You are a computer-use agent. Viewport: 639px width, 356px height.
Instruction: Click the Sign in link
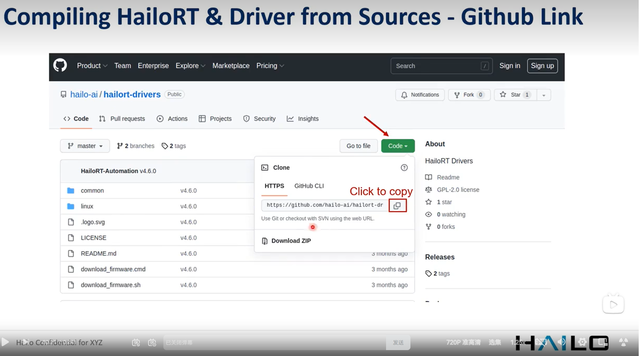510,66
